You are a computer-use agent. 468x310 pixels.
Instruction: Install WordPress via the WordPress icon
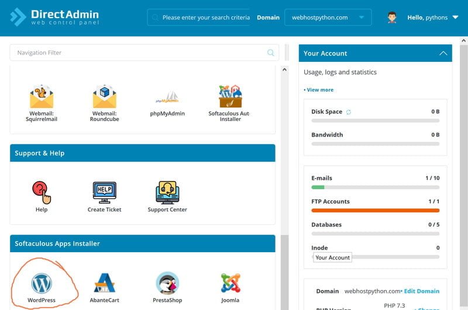[x=42, y=284]
